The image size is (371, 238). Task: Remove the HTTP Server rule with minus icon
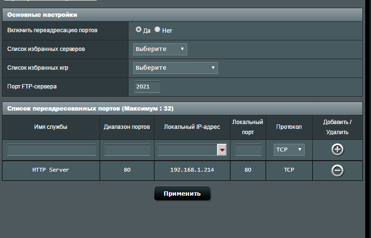[337, 170]
